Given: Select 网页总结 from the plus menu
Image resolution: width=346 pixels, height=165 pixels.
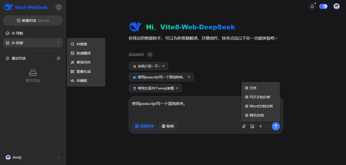Looking at the screenshot, I should [261, 115].
